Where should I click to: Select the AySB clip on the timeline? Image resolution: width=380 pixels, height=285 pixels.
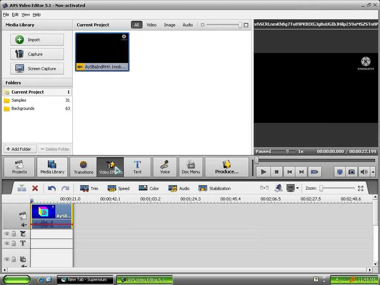pos(52,216)
